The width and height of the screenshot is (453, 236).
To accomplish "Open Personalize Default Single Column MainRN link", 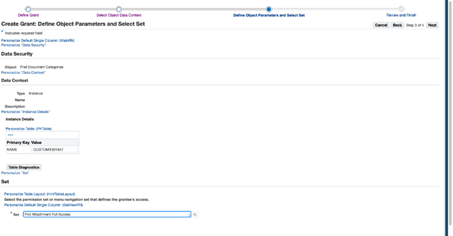I will pyautogui.click(x=38, y=41).
